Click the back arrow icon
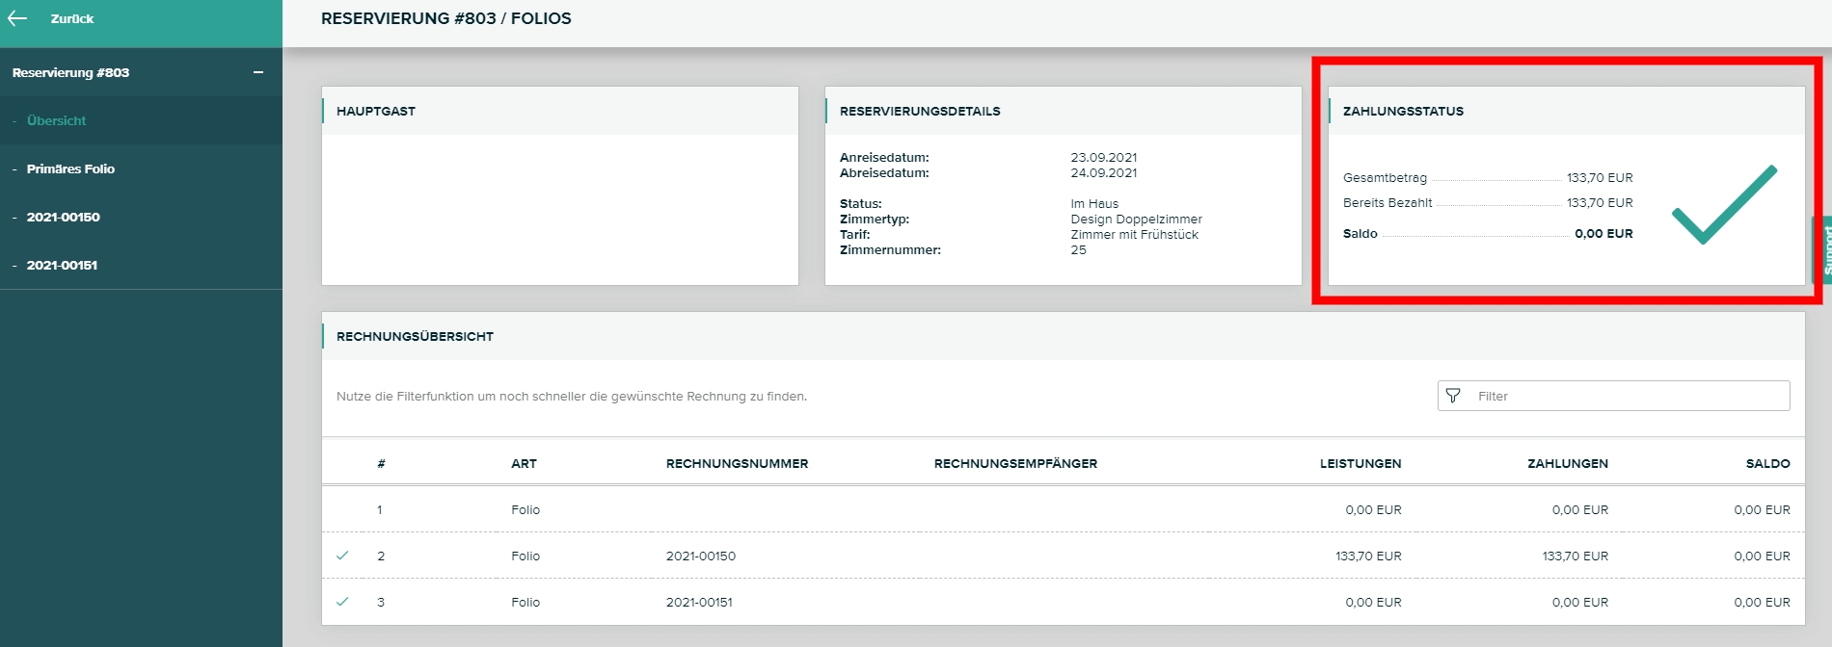The height and width of the screenshot is (647, 1832). pyautogui.click(x=17, y=18)
